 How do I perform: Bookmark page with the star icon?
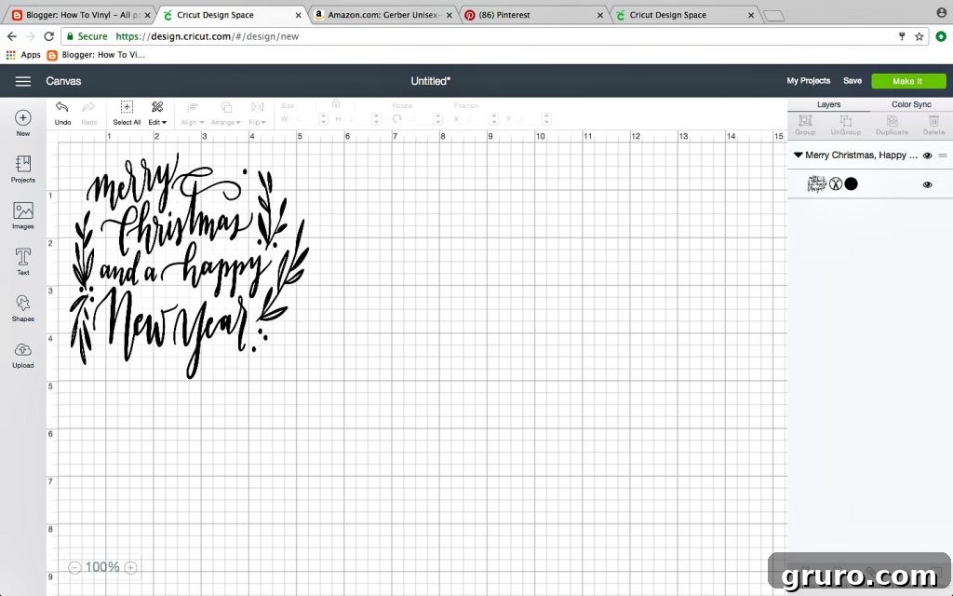(919, 36)
